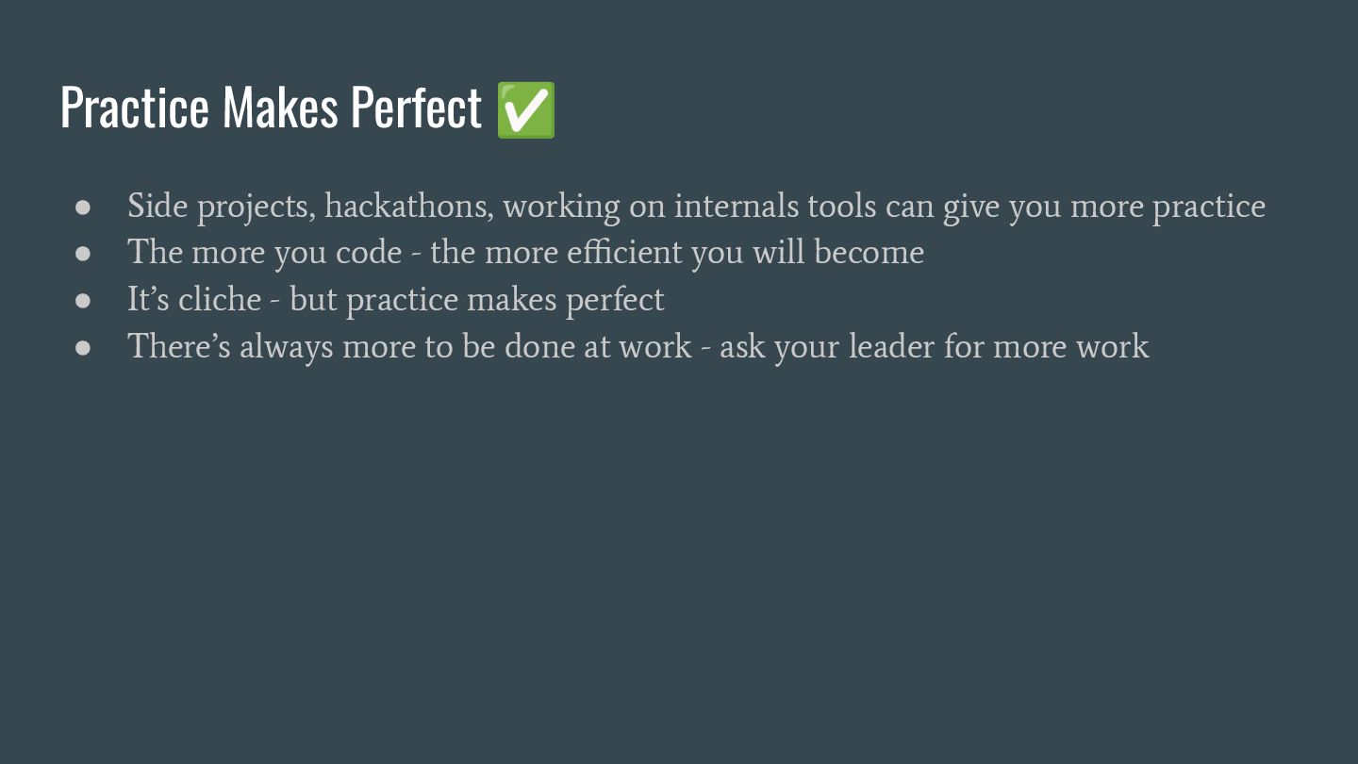Click the third bullet point dot
The height and width of the screenshot is (764, 1358).
pyautogui.click(x=83, y=300)
